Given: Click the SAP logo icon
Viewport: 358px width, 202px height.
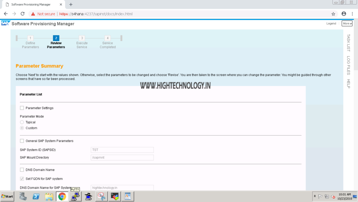Looking at the screenshot, I should [x=5, y=23].
